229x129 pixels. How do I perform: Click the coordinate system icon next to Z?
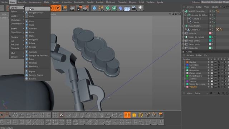point(64,8)
